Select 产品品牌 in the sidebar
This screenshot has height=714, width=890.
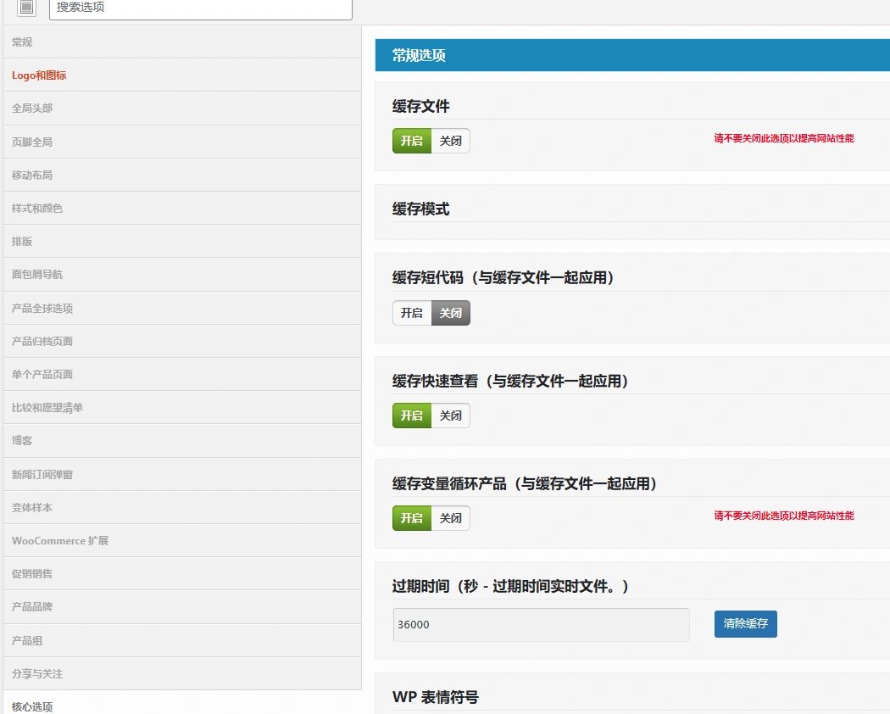pos(31,606)
